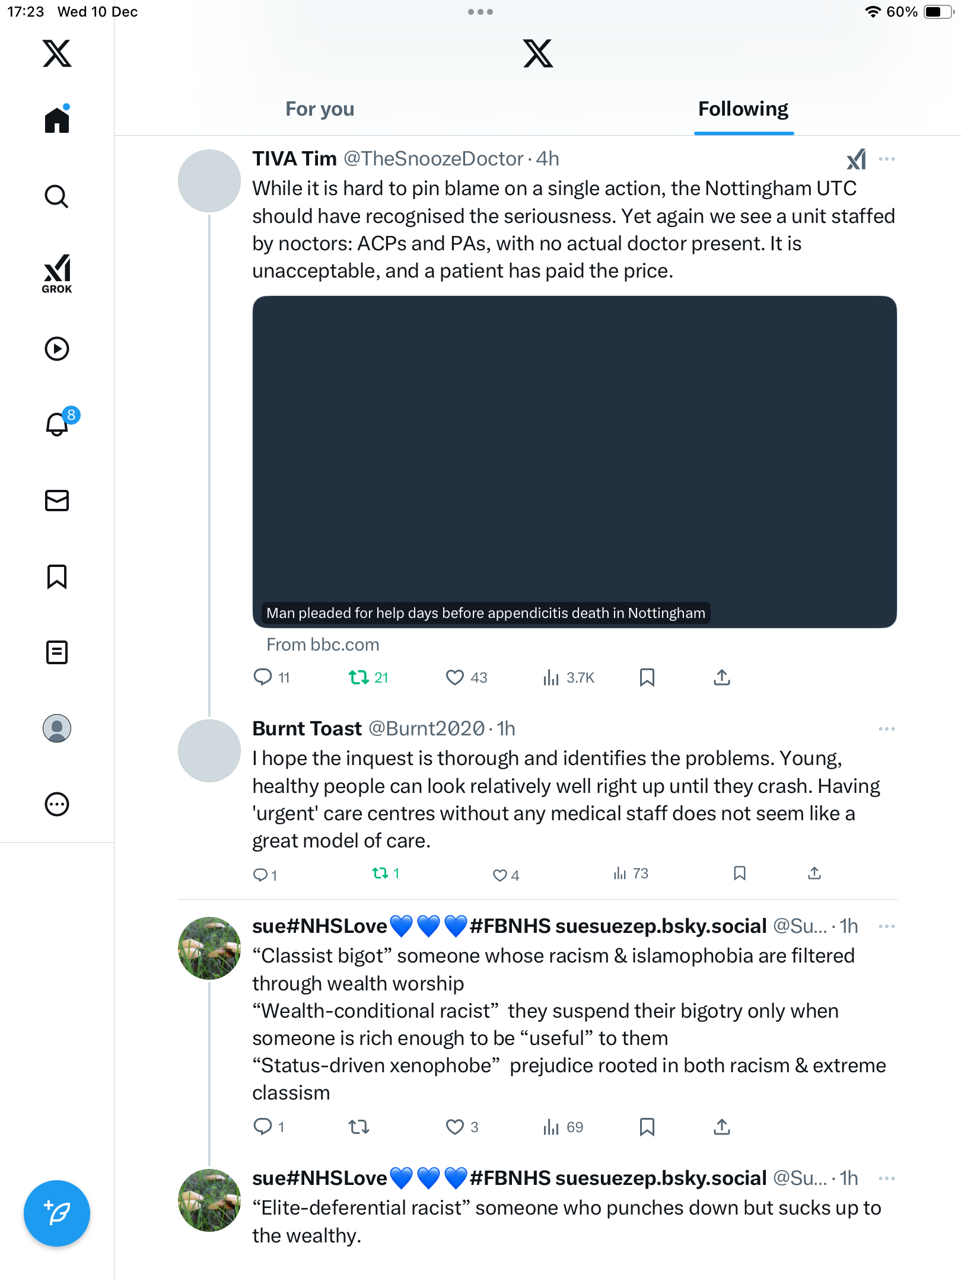Open the Lists sidebar icon
Image resolution: width=961 pixels, height=1281 pixels.
57,652
